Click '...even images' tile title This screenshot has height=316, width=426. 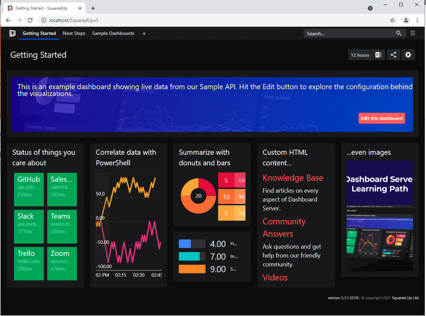pyautogui.click(x=369, y=152)
